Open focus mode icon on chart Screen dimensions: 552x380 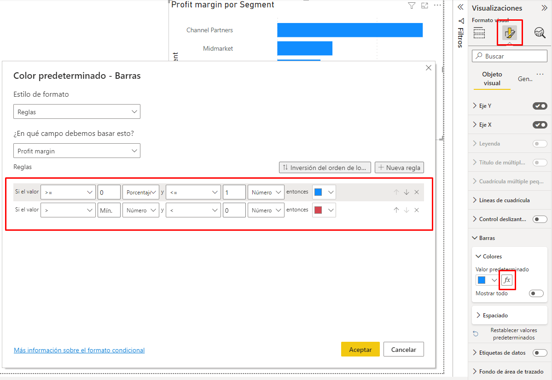pyautogui.click(x=424, y=6)
